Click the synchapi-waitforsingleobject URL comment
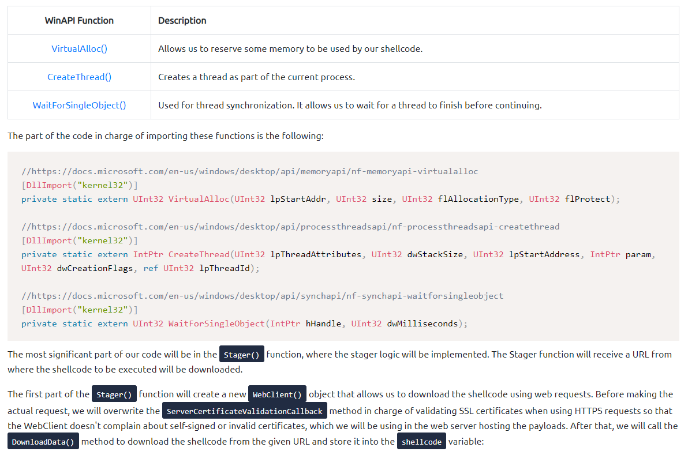 point(262,296)
